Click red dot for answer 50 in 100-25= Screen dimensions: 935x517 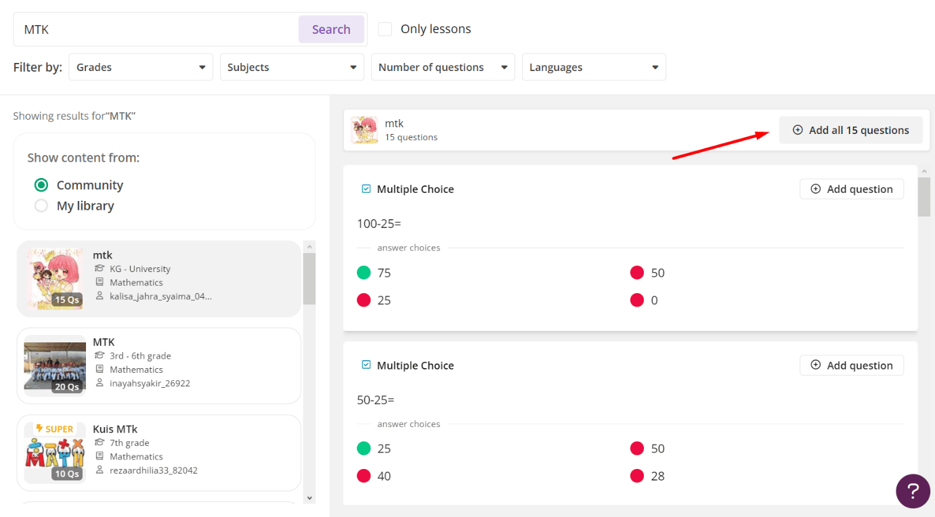(636, 273)
